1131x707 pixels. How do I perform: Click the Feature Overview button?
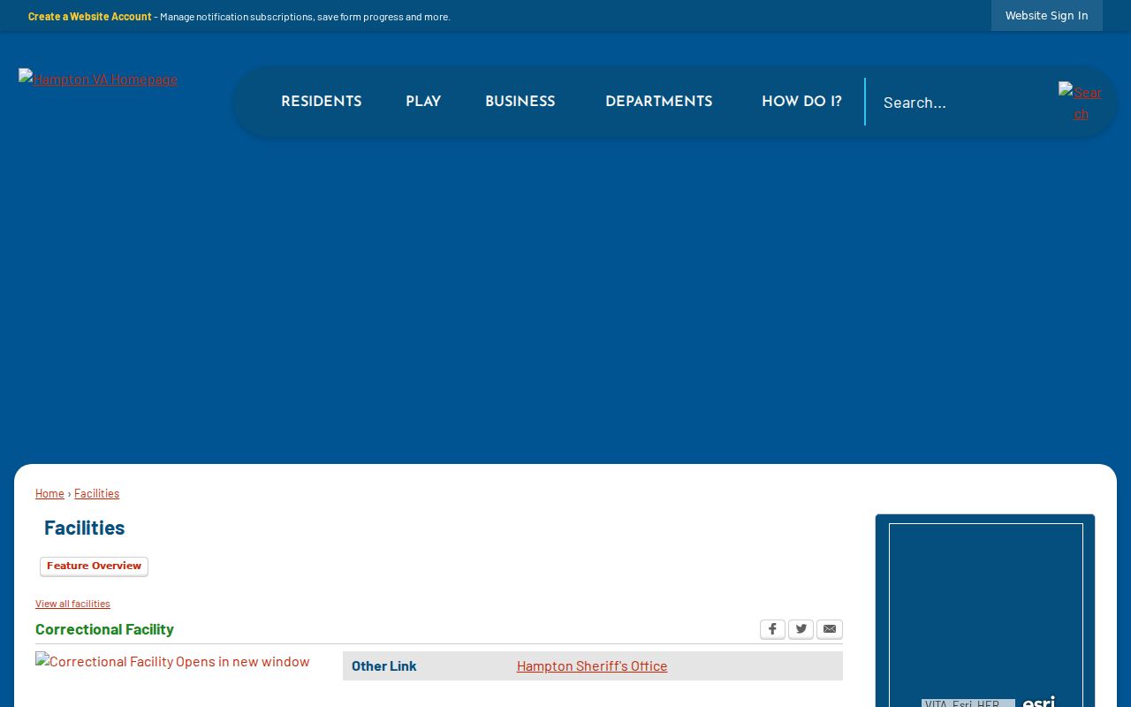(x=94, y=566)
